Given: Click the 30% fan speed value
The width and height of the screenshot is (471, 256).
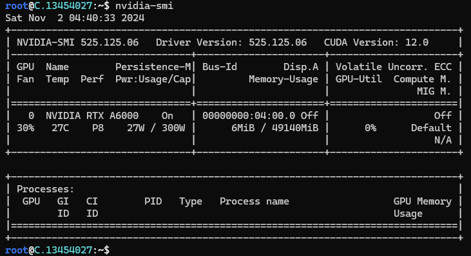Looking at the screenshot, I should coord(26,128).
